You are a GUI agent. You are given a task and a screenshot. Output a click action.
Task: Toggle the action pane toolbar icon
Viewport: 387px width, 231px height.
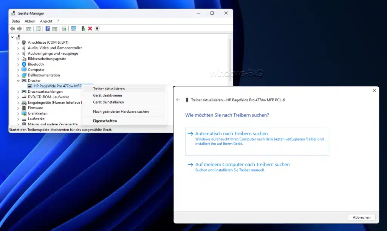coord(55,29)
